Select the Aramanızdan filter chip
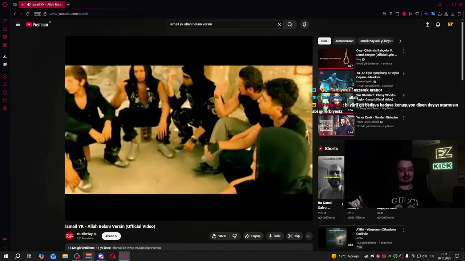This screenshot has height=261, width=465. click(344, 41)
